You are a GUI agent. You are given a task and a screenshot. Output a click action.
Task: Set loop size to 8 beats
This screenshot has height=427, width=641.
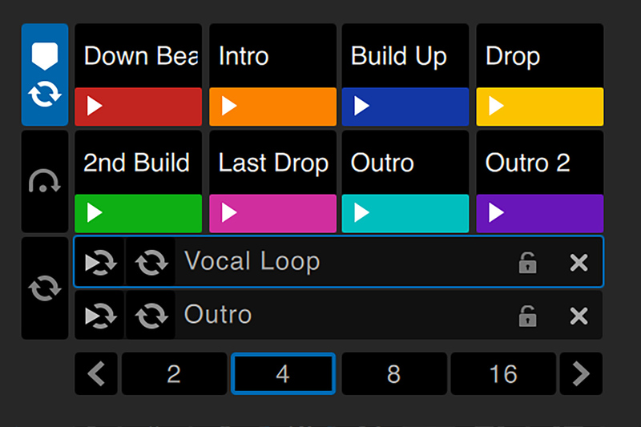click(393, 374)
